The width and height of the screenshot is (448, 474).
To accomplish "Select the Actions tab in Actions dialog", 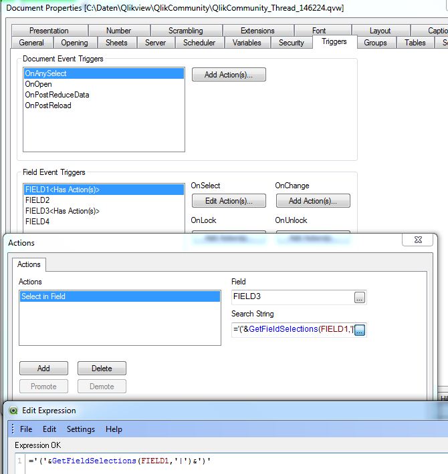I will click(29, 264).
